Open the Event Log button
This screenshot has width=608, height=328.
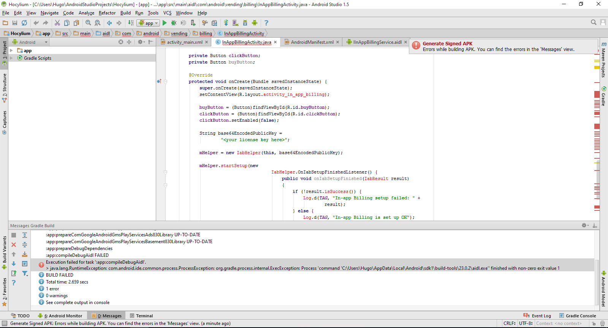coord(537,316)
